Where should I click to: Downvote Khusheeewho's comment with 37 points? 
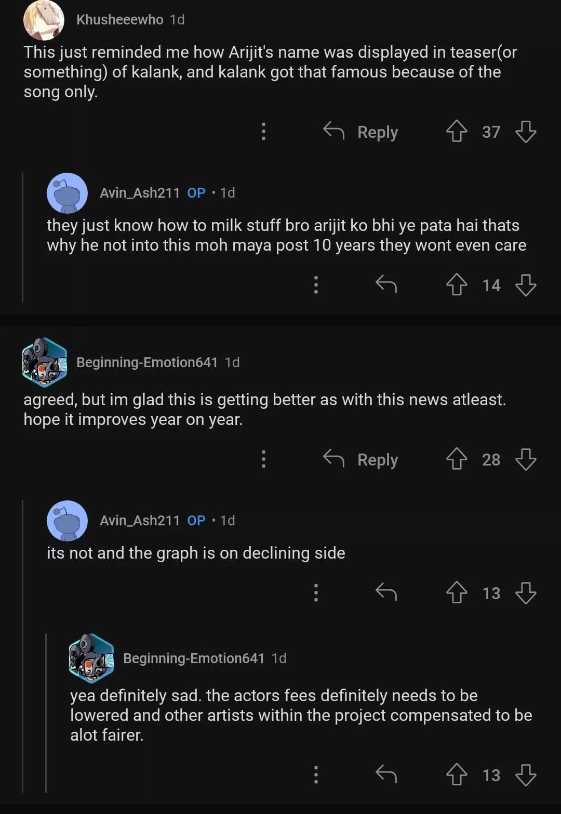click(526, 132)
